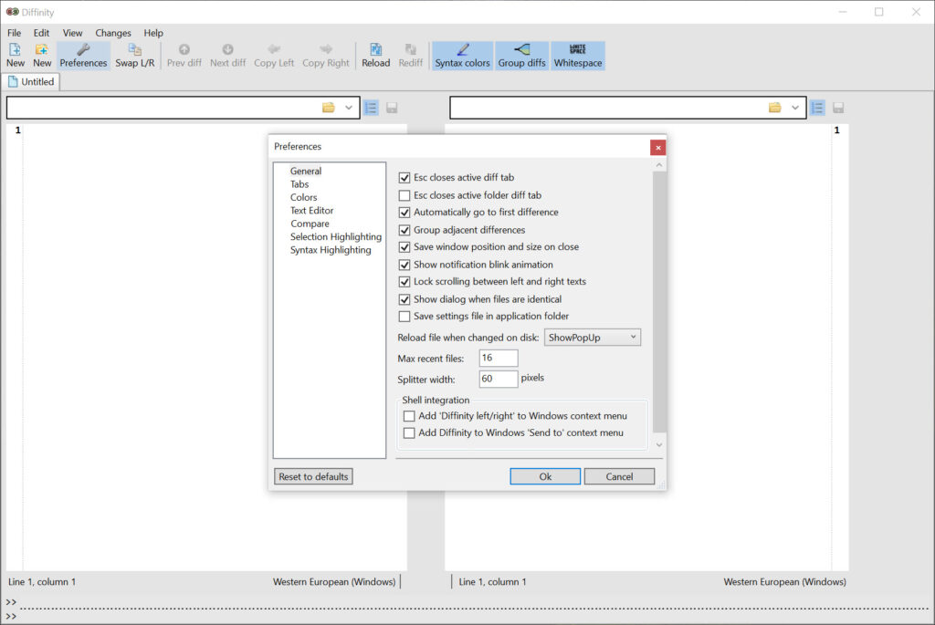Click right pane 'Western European (Windows)' encoding
This screenshot has width=935, height=625.
click(x=784, y=581)
